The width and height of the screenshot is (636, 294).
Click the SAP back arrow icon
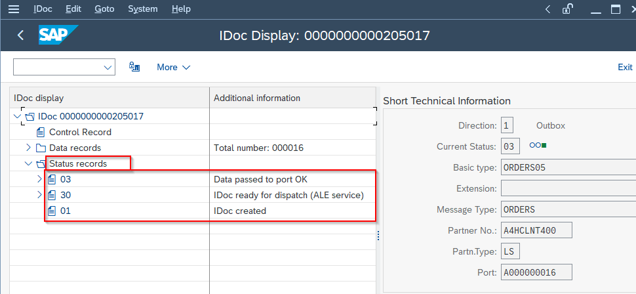(x=20, y=35)
